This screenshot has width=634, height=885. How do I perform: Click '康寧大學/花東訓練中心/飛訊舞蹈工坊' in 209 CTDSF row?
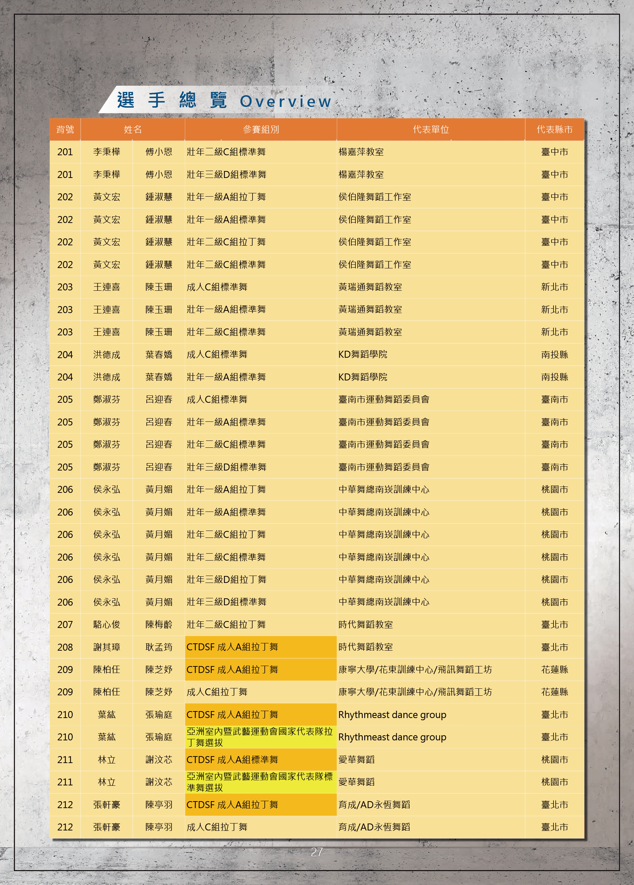[x=415, y=670]
